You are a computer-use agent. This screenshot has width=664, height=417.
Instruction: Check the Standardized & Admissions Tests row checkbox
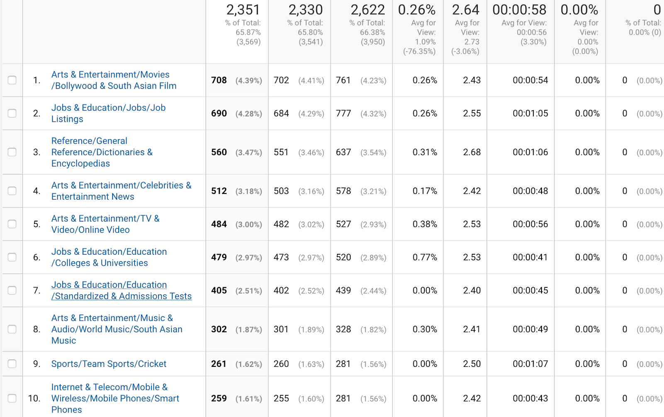pos(12,290)
